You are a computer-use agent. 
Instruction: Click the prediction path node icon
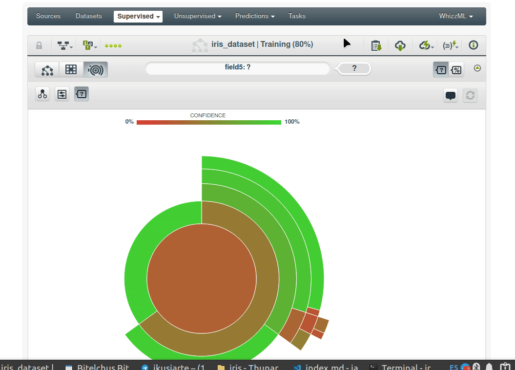(43, 94)
